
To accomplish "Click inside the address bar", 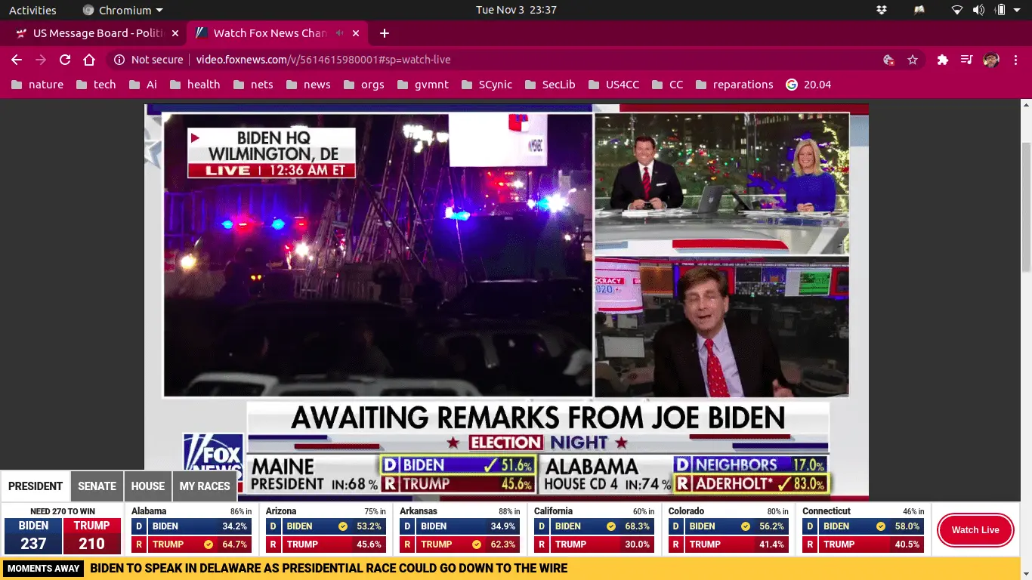I will [x=453, y=59].
